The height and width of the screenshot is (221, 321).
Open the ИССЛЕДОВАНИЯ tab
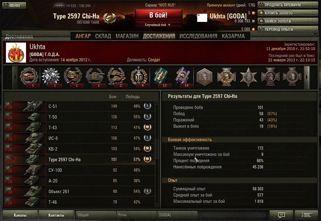coord(198,36)
